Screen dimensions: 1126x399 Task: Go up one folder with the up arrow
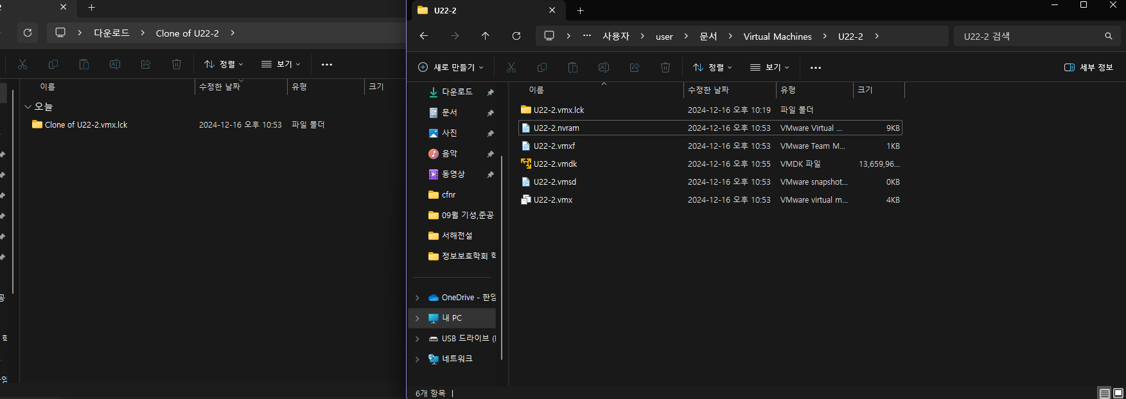point(485,36)
